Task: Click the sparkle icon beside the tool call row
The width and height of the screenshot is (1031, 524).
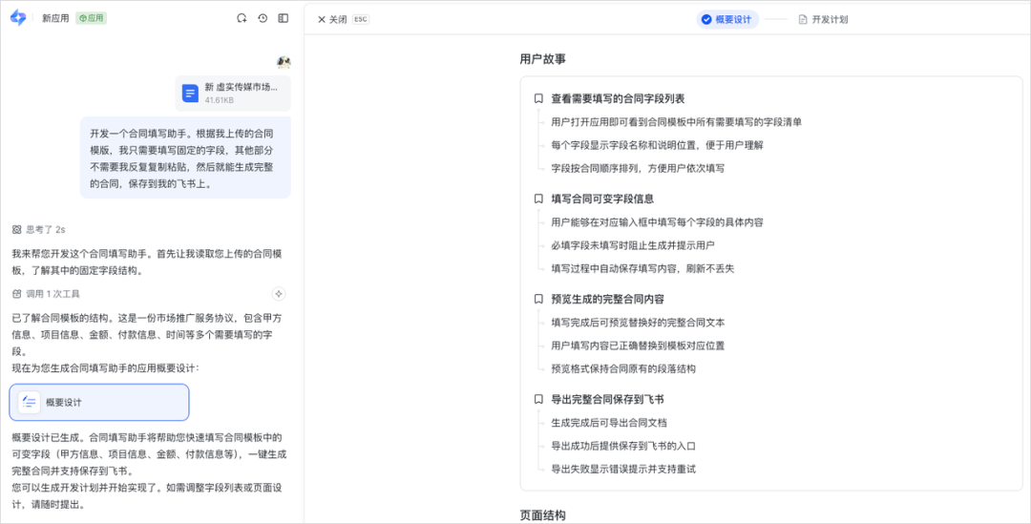Action: click(279, 294)
